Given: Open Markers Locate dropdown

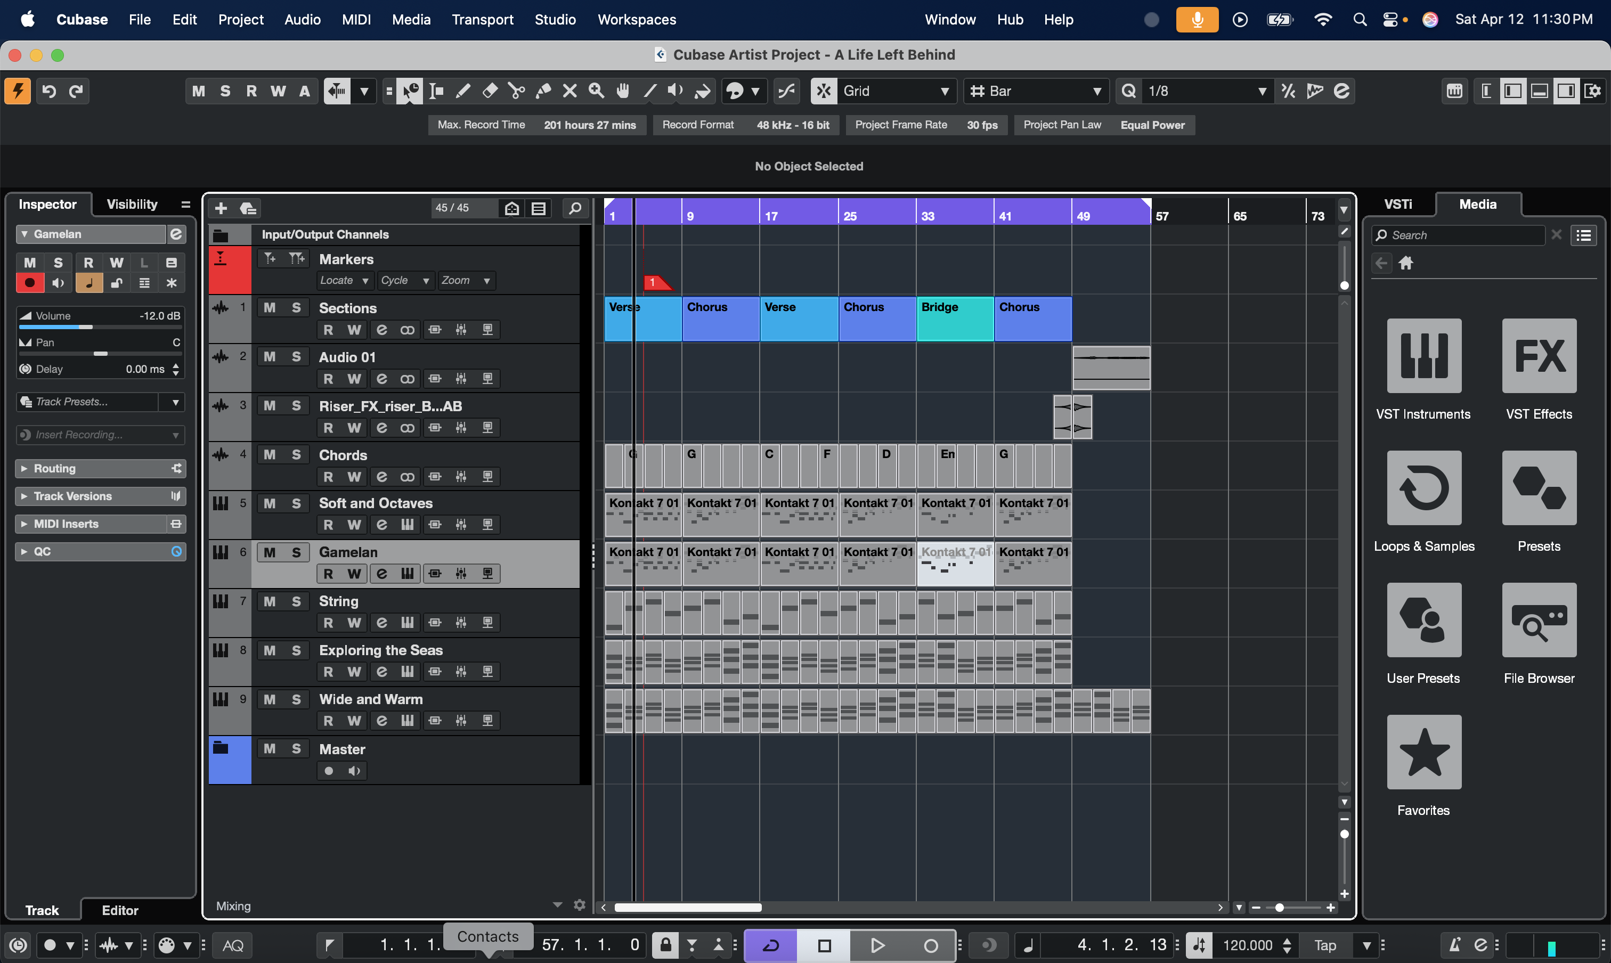Looking at the screenshot, I should [344, 280].
